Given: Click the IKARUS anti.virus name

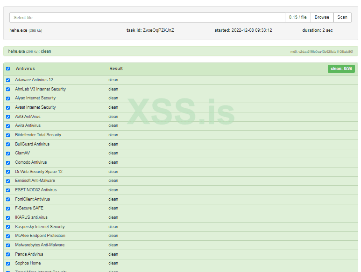Looking at the screenshot, I should pyautogui.click(x=31, y=217).
